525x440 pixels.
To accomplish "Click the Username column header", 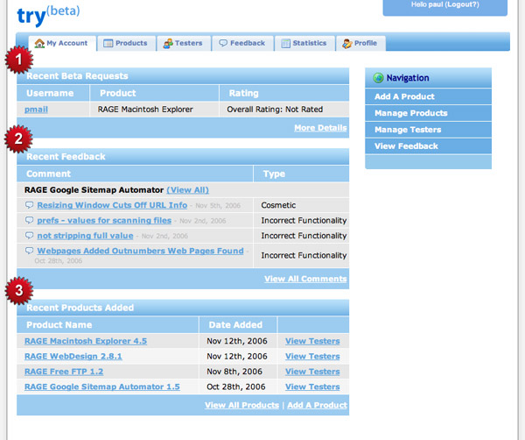I will click(53, 93).
